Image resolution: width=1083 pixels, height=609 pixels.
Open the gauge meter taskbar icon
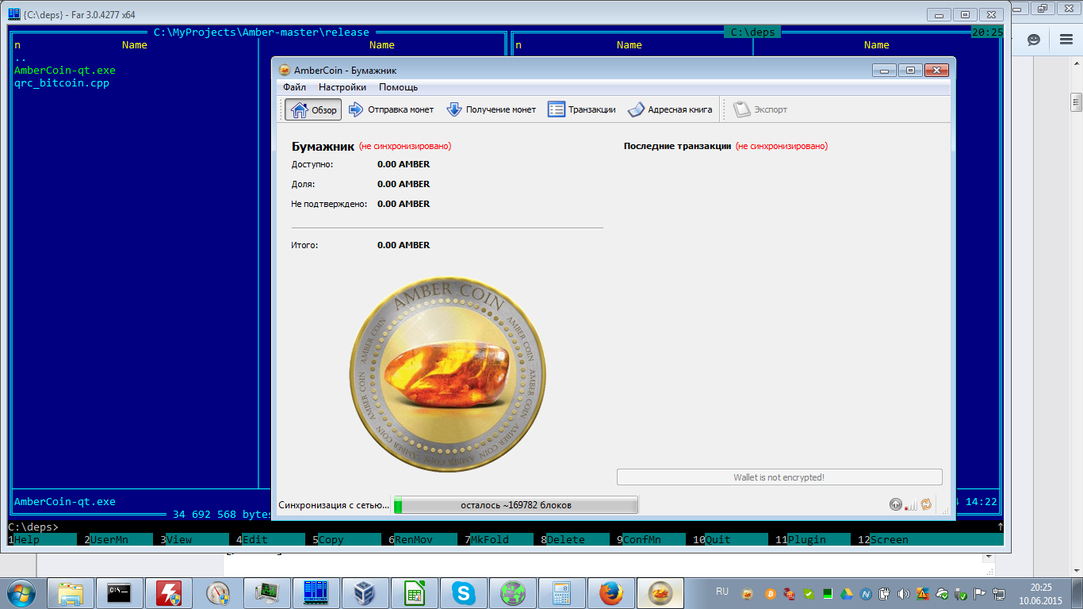tap(218, 592)
